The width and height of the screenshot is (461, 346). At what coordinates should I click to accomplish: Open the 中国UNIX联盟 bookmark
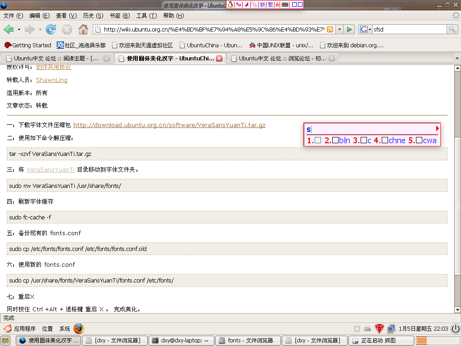281,45
